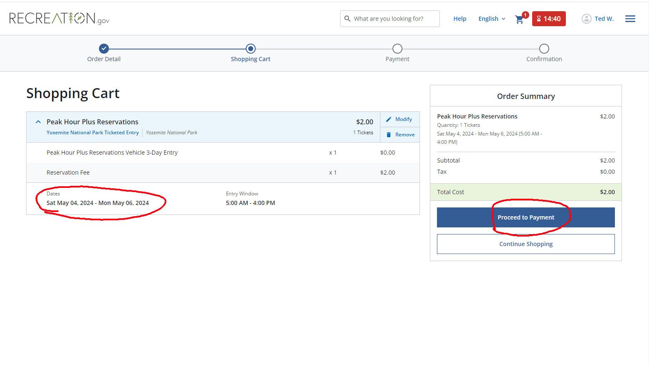The width and height of the screenshot is (649, 365).
Task: Click the Remove trash icon
Action: click(x=389, y=135)
